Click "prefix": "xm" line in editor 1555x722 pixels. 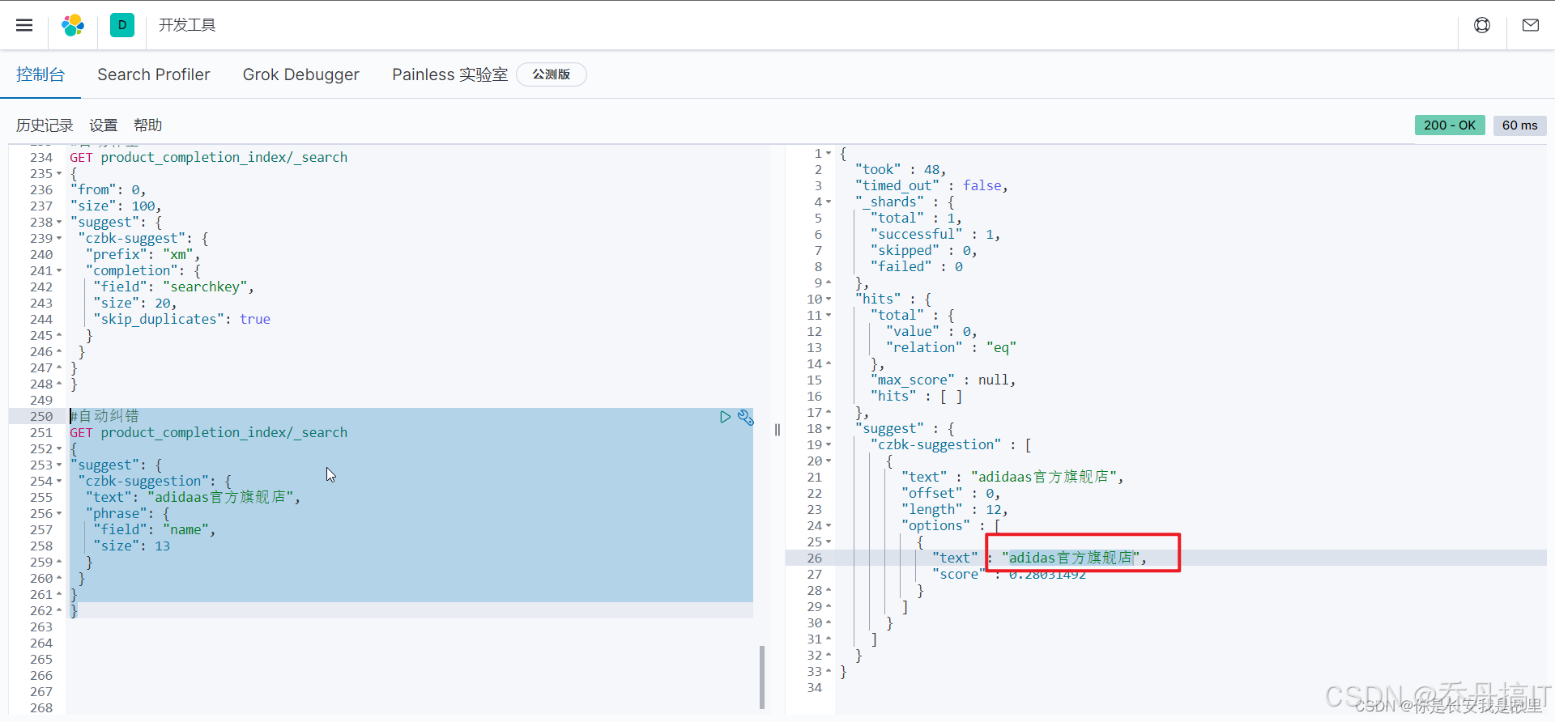pyautogui.click(x=143, y=254)
